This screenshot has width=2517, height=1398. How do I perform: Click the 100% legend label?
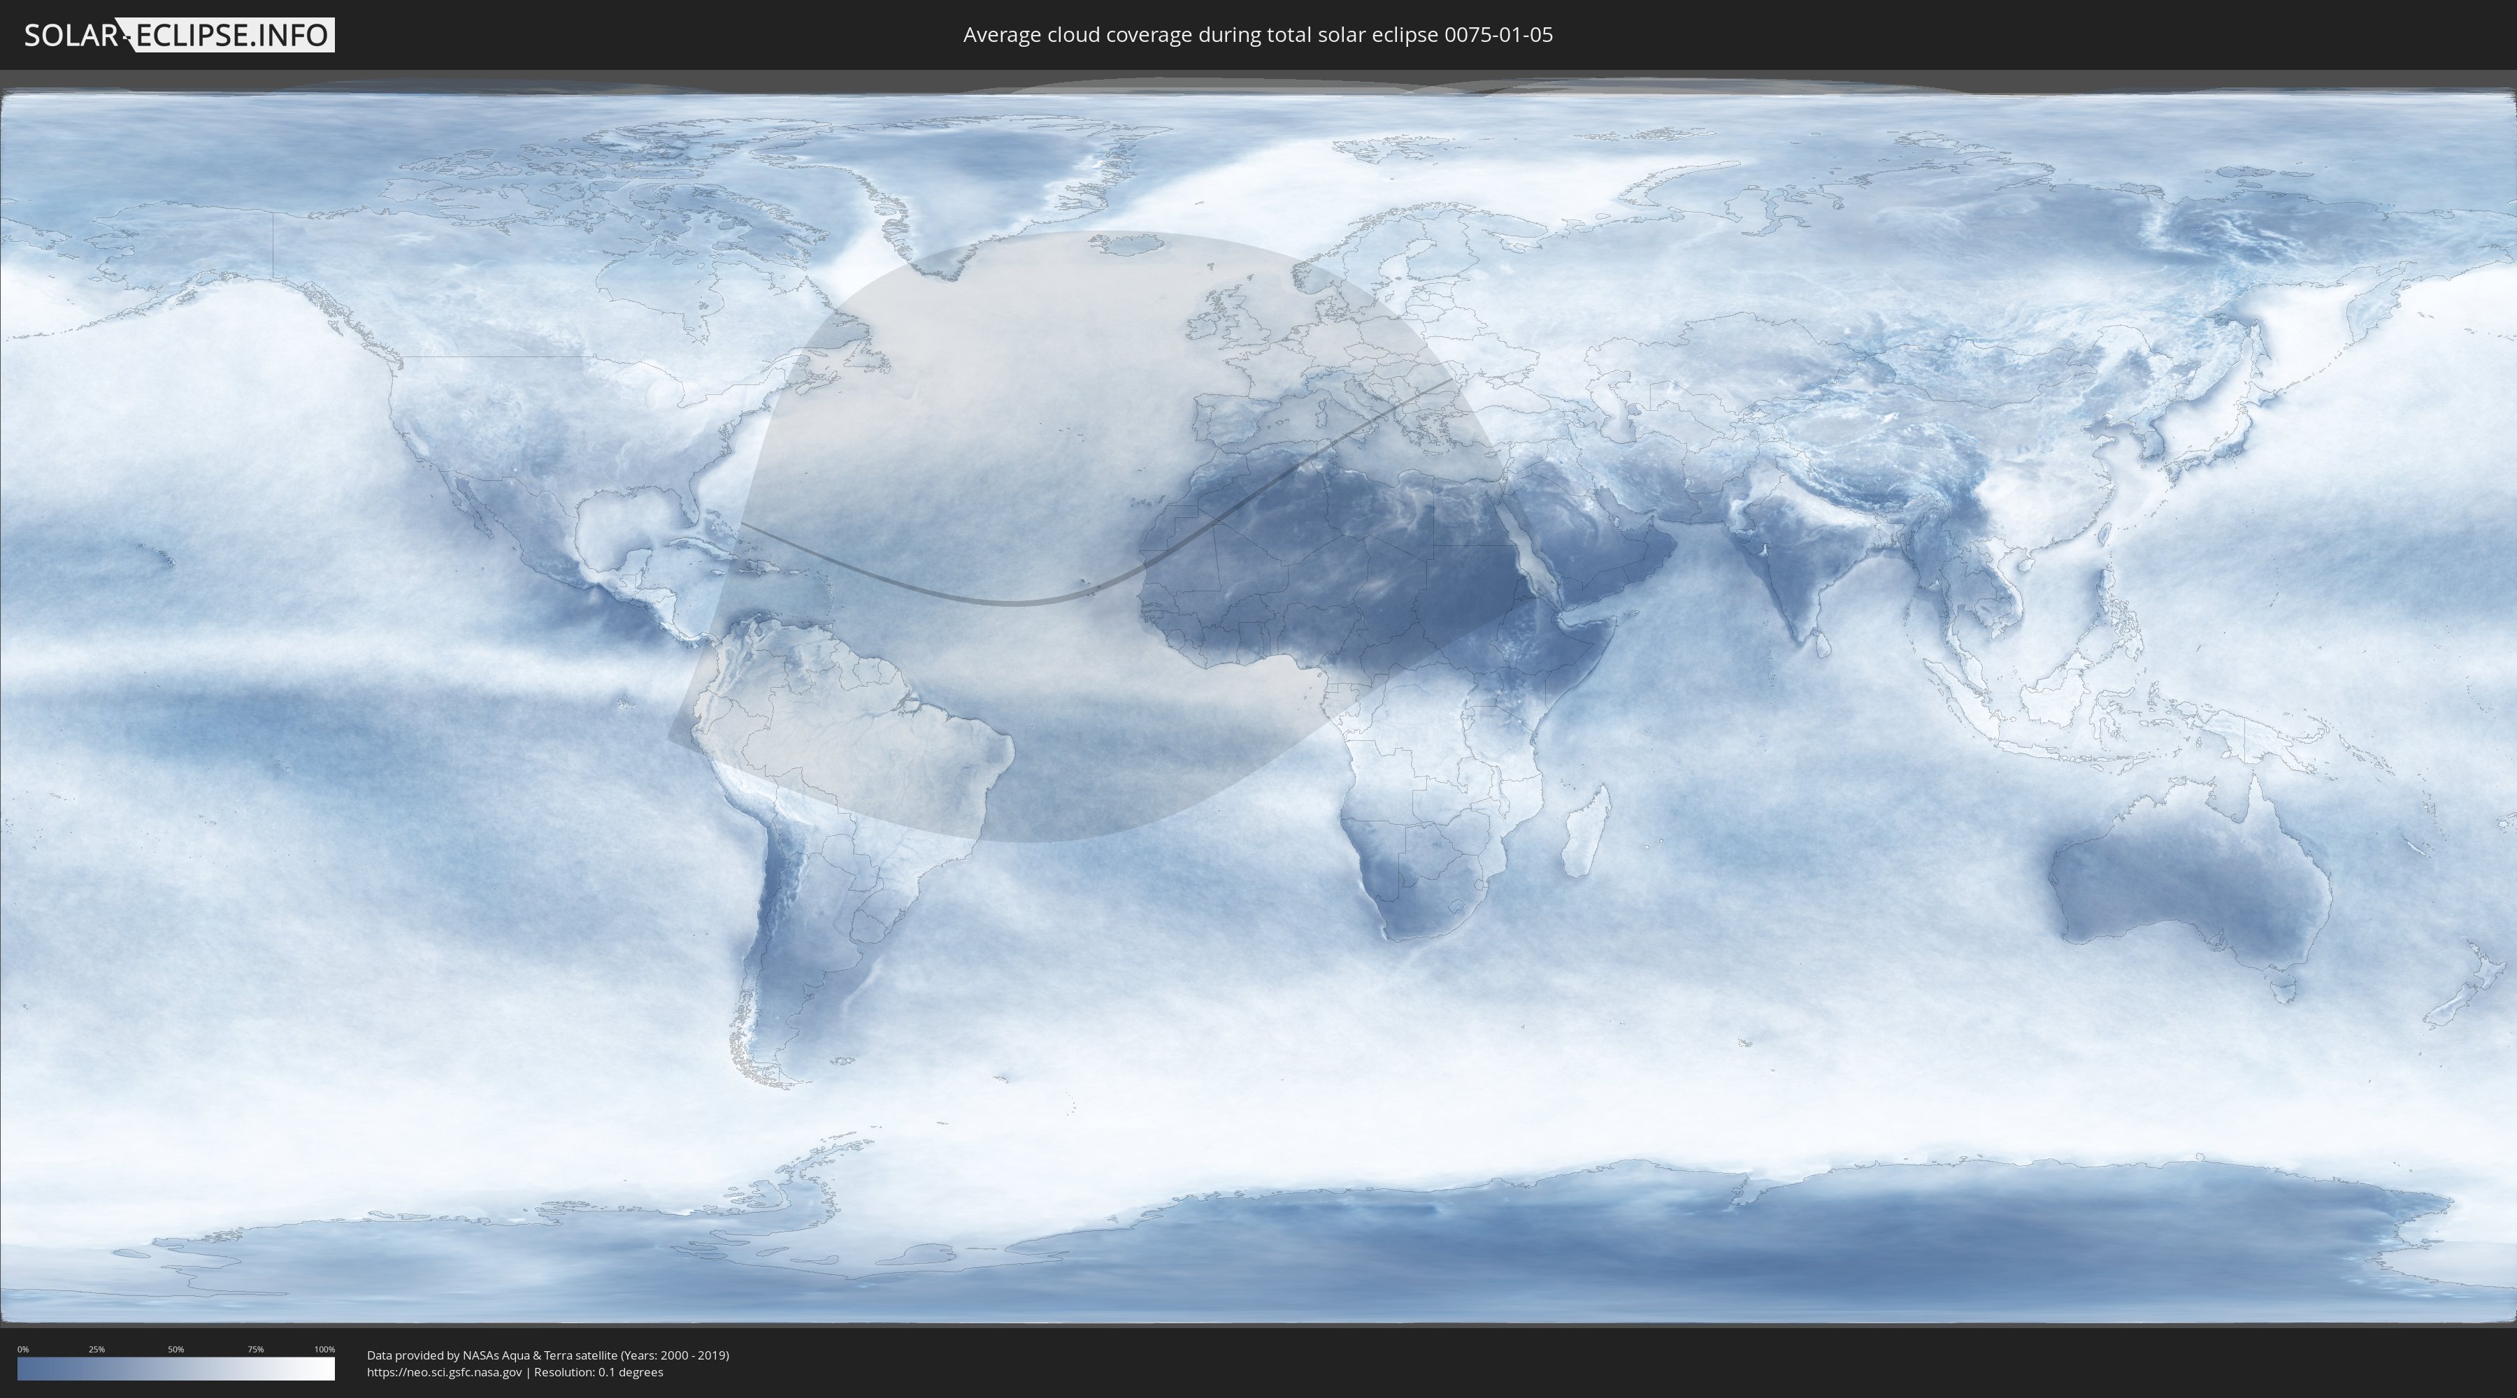[324, 1349]
